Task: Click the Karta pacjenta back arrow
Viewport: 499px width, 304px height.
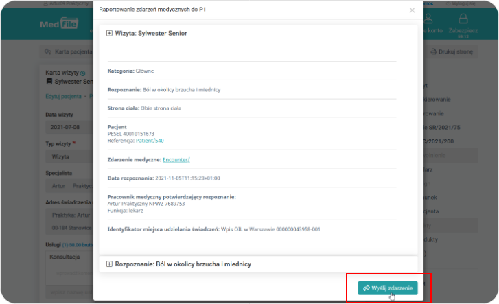Action: [48, 52]
